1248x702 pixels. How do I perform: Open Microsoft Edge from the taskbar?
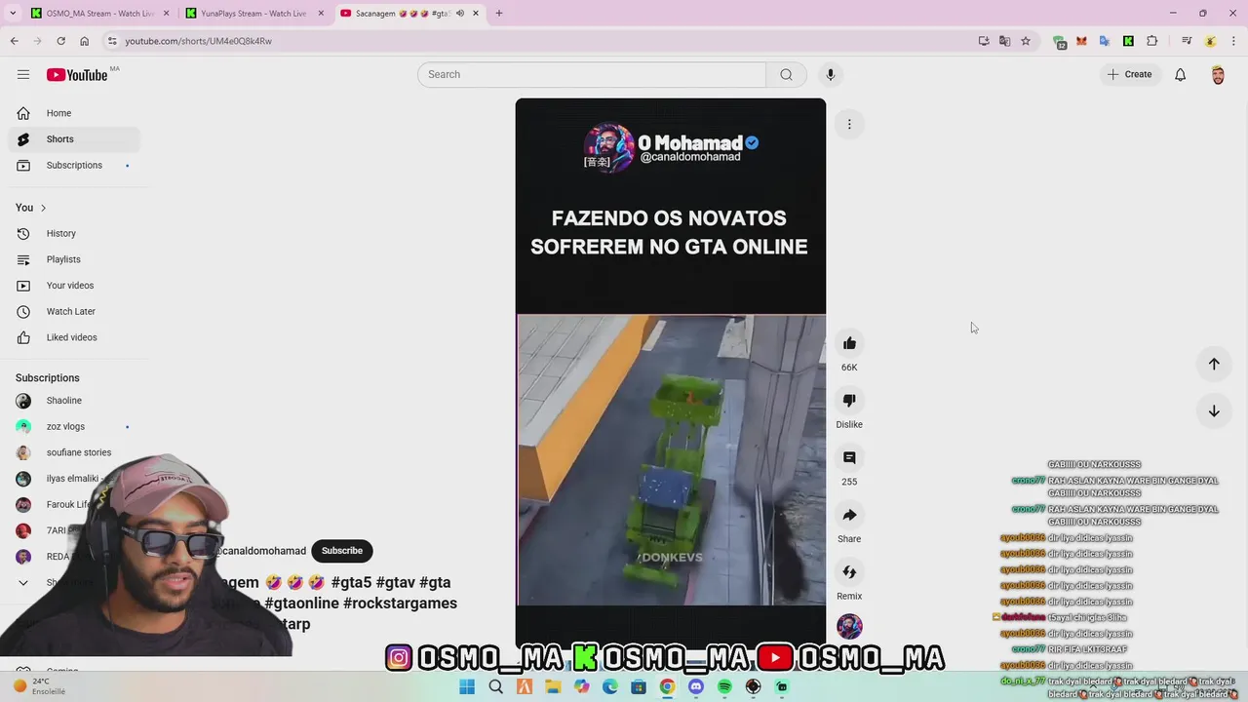pos(610,687)
